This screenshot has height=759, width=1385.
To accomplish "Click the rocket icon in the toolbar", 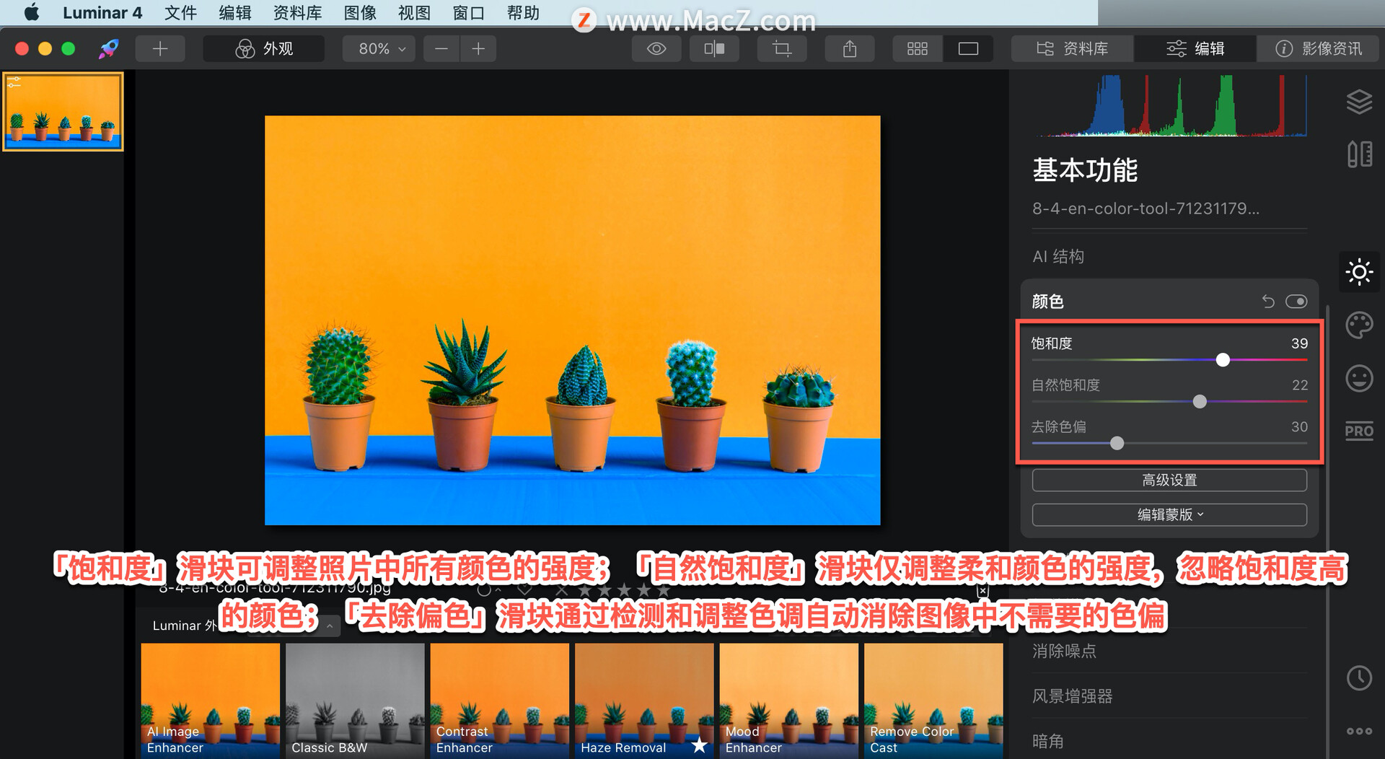I will click(x=109, y=48).
